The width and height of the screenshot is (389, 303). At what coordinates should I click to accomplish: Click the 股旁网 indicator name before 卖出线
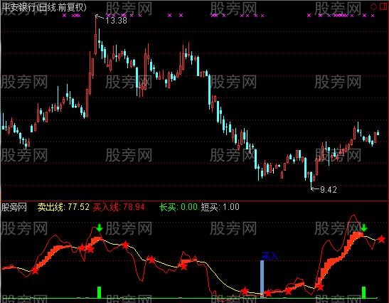[14, 207]
